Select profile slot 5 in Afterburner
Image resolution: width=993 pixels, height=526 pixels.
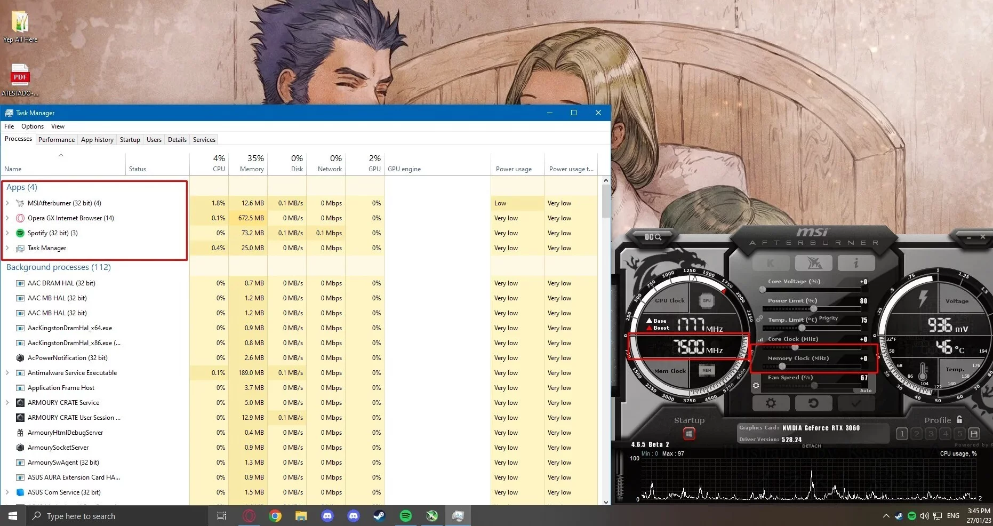[x=959, y=434]
